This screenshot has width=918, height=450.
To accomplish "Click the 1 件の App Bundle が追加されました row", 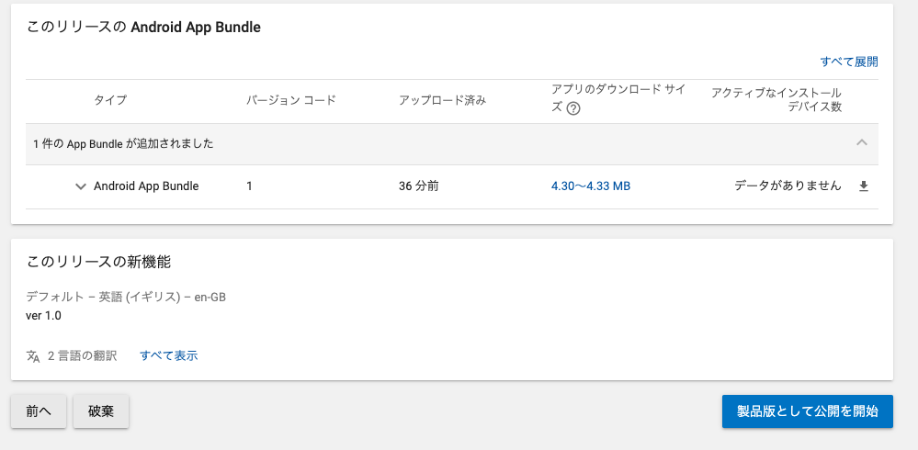I will tap(452, 144).
